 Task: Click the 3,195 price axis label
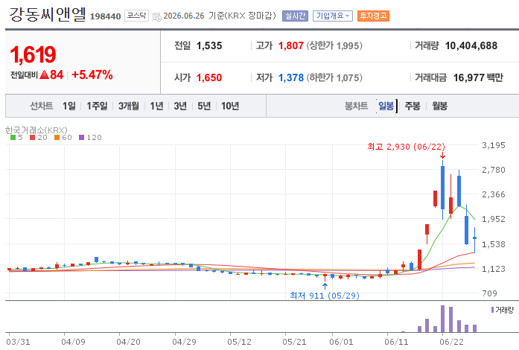(x=494, y=145)
